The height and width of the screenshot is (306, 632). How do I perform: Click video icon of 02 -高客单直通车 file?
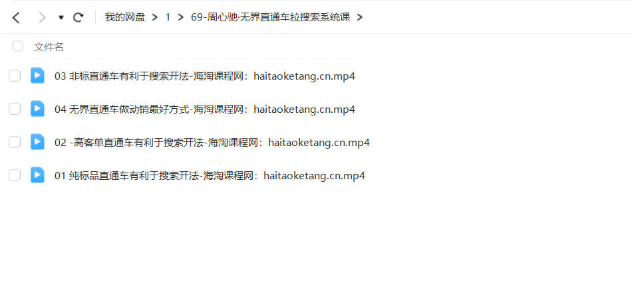pos(37,142)
